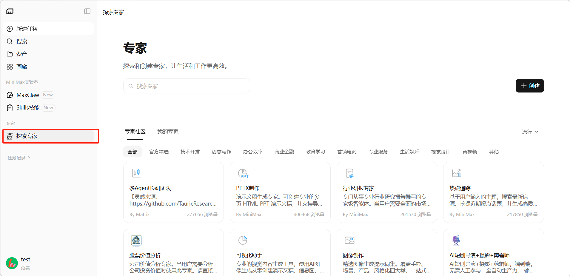The image size is (570, 276).
Task: Click the AI短剧导演 clapperboard icon
Action: click(x=456, y=240)
